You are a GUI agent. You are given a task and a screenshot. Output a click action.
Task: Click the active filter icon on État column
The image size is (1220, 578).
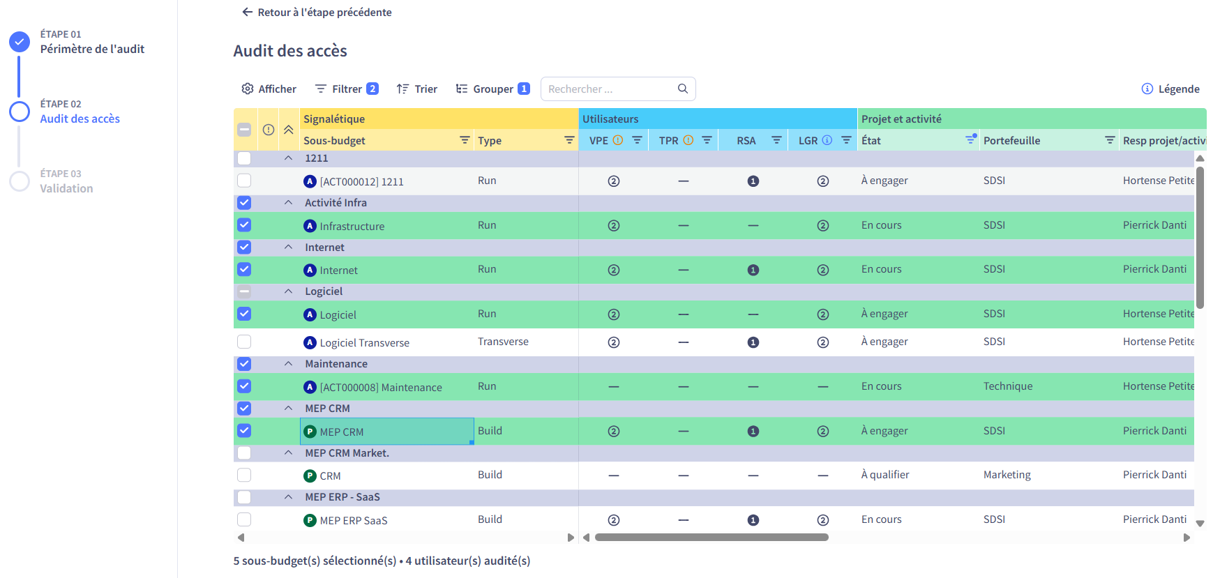click(x=970, y=139)
